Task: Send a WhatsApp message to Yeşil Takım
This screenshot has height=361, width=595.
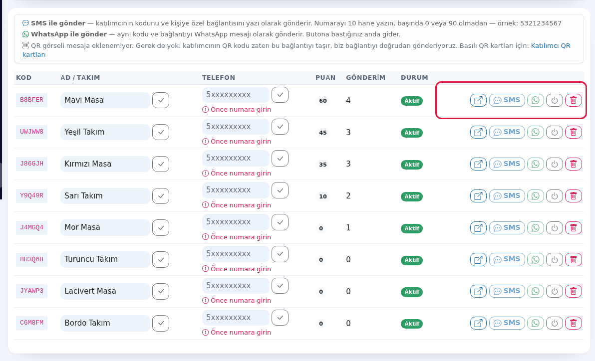Action: coord(536,132)
